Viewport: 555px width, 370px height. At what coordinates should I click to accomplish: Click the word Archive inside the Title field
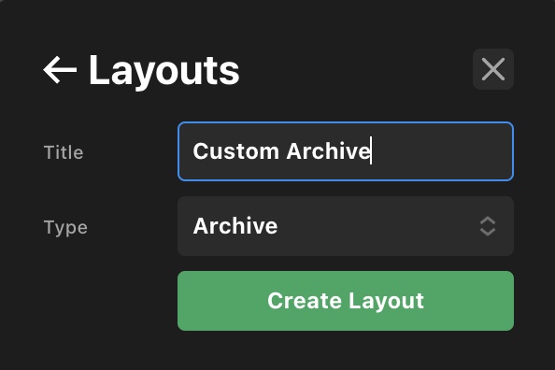coord(328,151)
